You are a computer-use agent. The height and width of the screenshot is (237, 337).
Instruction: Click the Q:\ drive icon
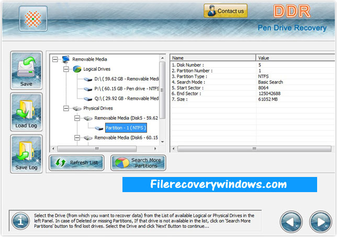tap(88, 99)
